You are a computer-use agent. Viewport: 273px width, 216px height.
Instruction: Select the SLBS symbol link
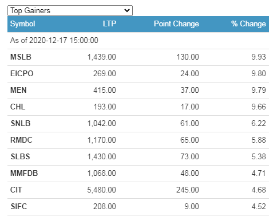pos(20,156)
